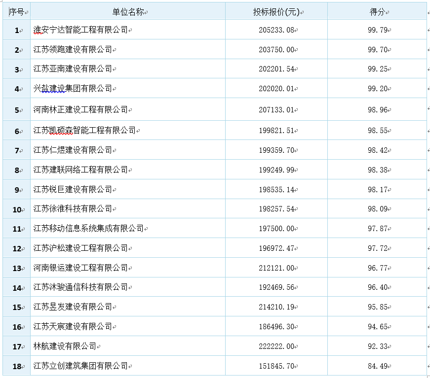Select company name 江苏徐淮科技有限公司
The height and width of the screenshot is (378, 430).
(73, 209)
